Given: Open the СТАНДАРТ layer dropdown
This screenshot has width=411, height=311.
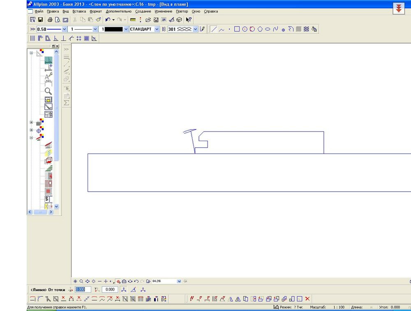Looking at the screenshot, I should tap(157, 29).
